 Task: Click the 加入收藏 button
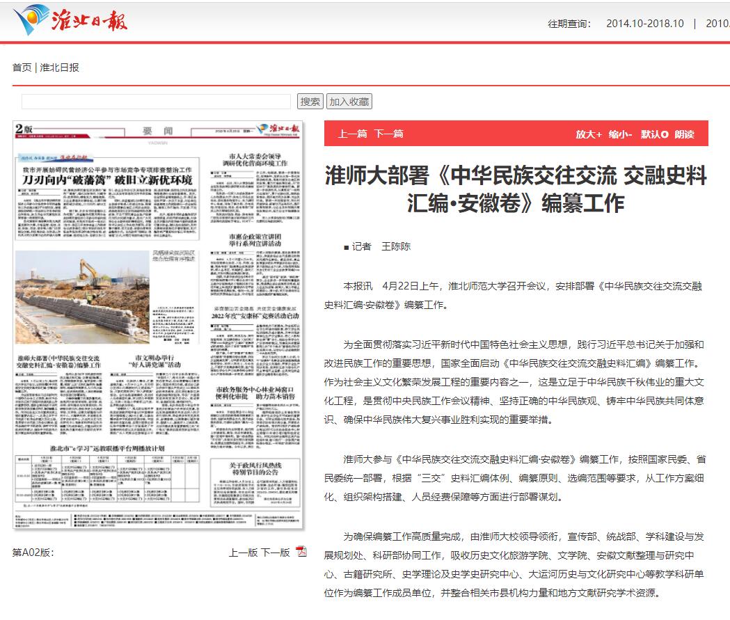point(349,102)
